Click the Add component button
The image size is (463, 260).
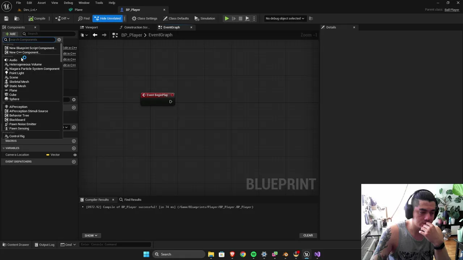coord(10,34)
